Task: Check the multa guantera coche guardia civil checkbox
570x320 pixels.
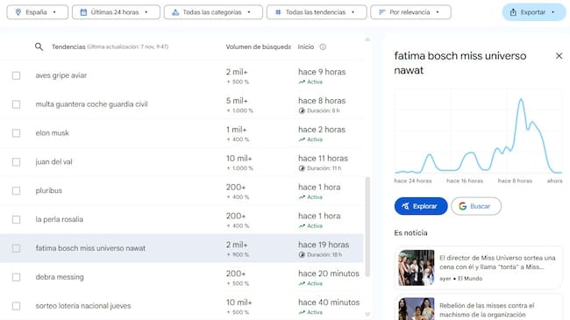Action: 16,104
